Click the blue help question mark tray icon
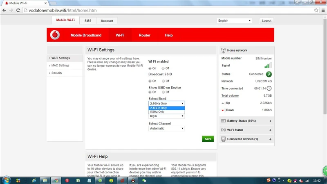This screenshot has height=184, width=327. 274,180
